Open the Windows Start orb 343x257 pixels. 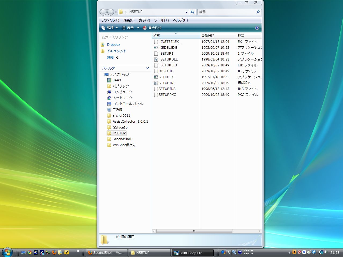click(7, 252)
